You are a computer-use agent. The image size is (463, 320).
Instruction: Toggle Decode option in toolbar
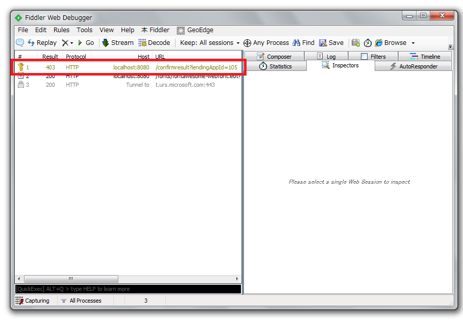coord(154,43)
